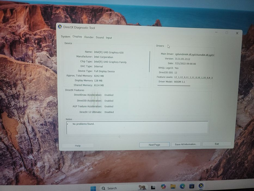Launch Copilot from the taskbar

click(163, 186)
